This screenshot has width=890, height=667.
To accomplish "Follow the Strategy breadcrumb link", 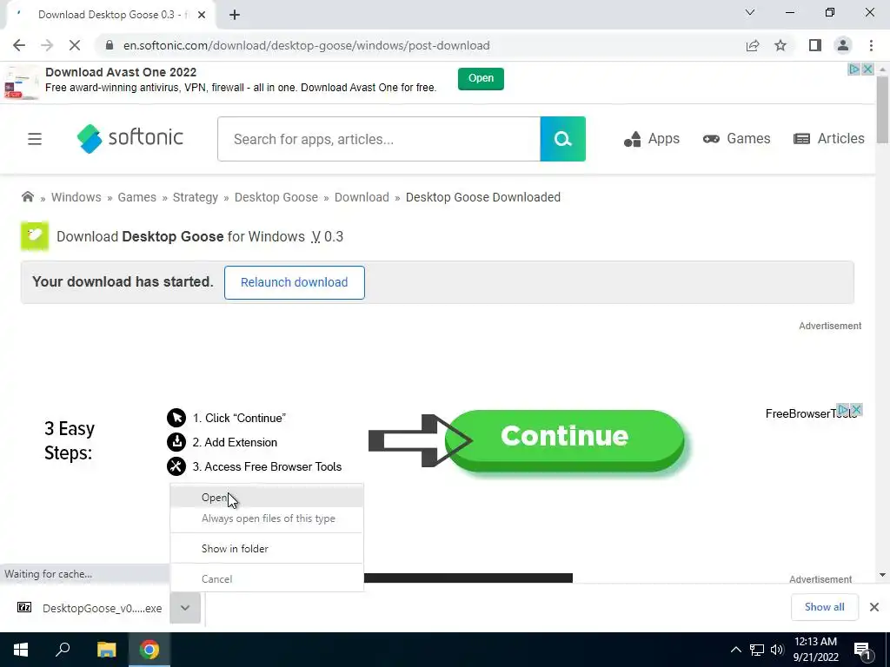I will tap(196, 197).
